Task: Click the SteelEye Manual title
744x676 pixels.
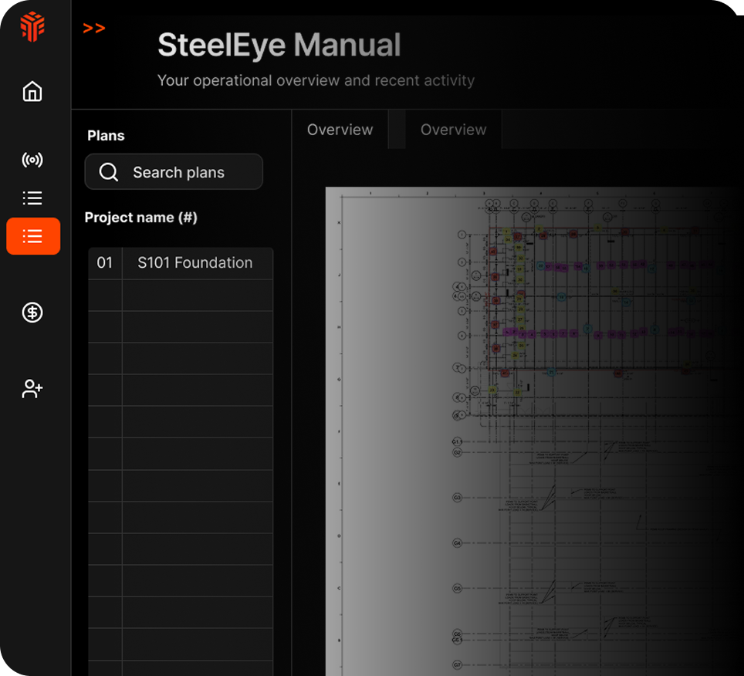Action: [279, 45]
